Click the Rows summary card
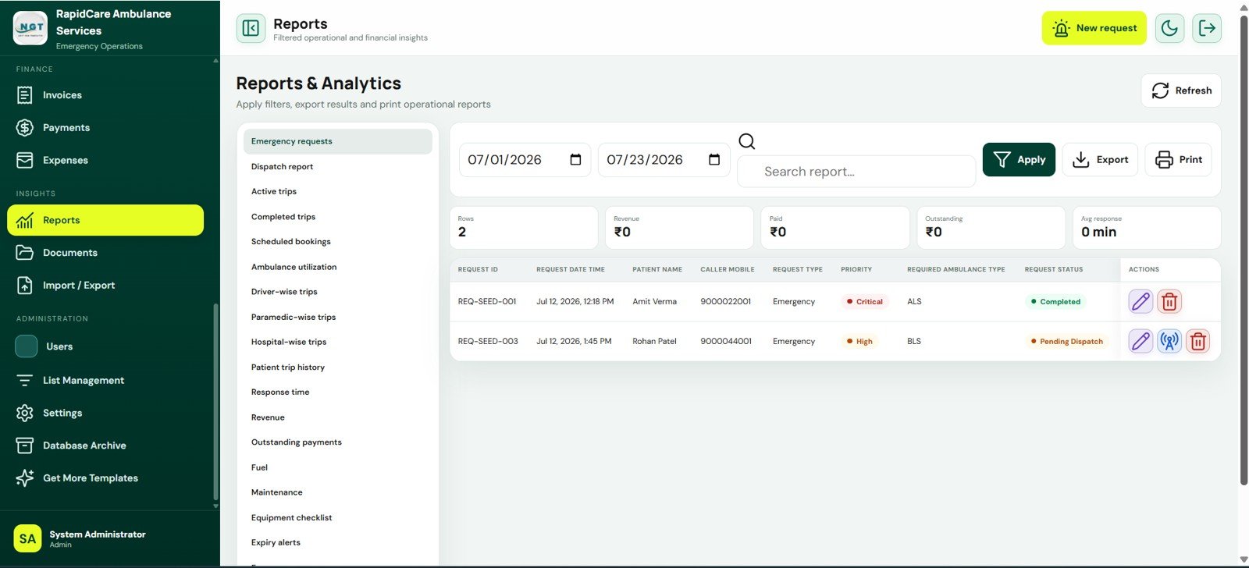1249x568 pixels. tap(524, 227)
